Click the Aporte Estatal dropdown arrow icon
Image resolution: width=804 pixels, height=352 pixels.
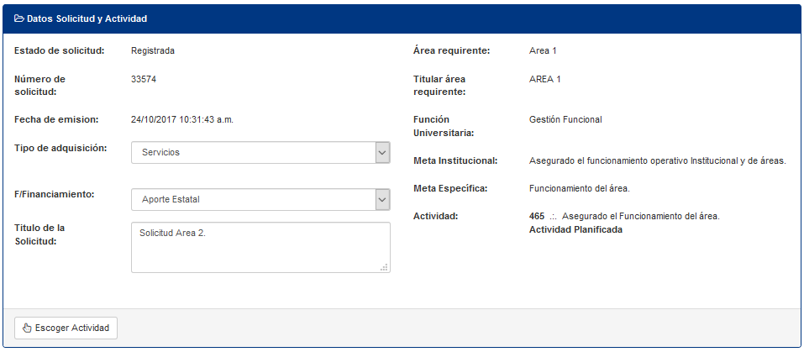tap(382, 200)
